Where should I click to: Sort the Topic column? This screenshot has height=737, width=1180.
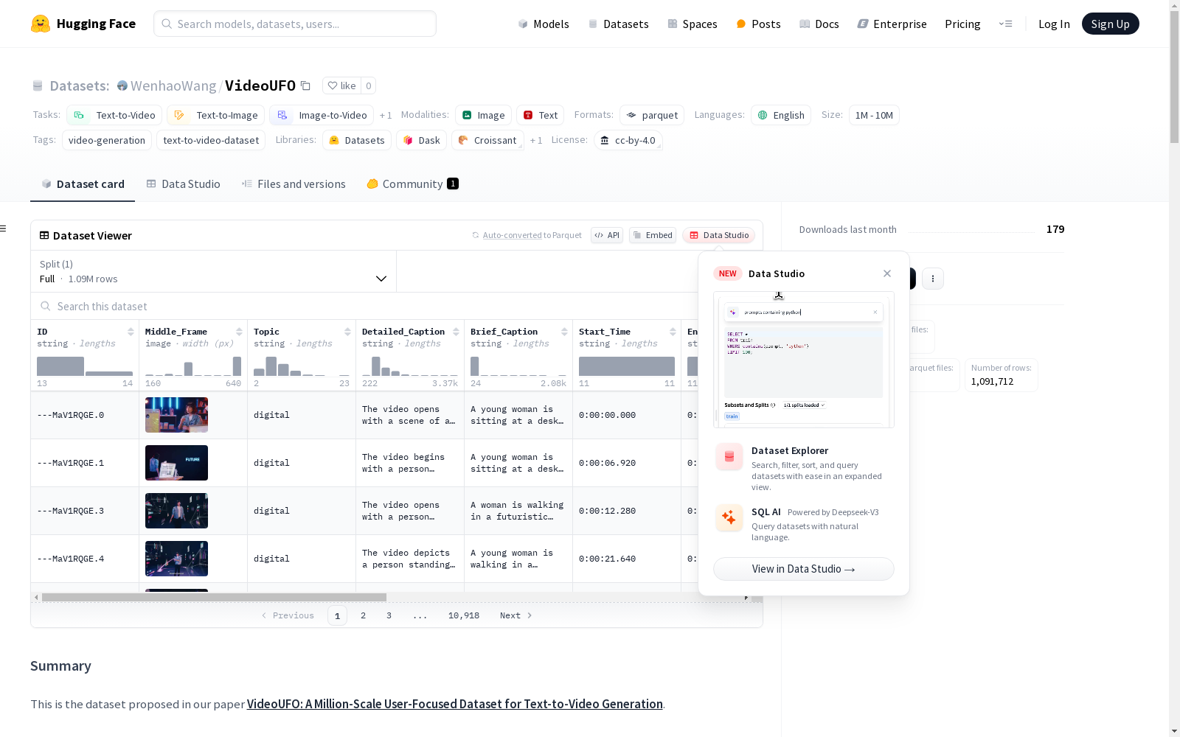coord(347,332)
